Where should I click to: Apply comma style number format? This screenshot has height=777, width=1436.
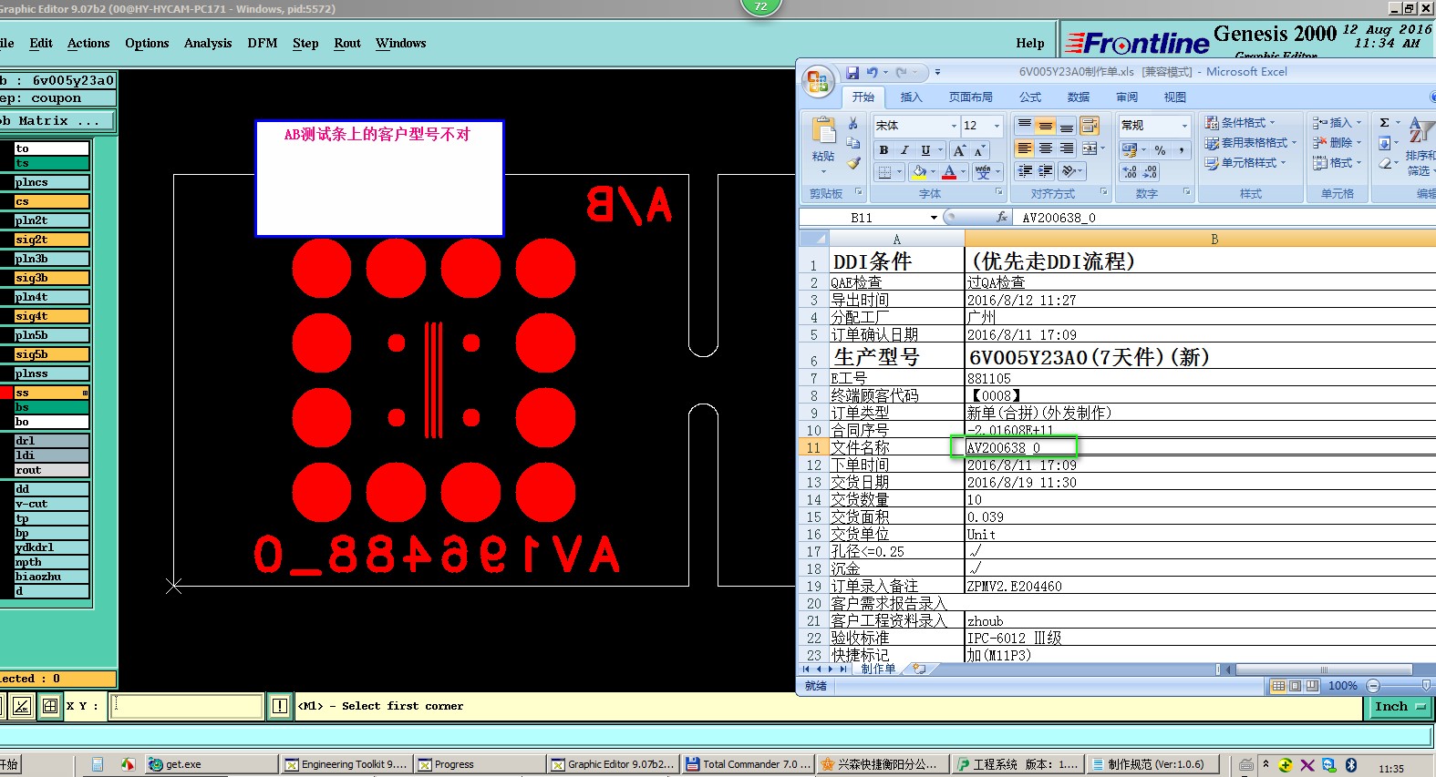click(x=1181, y=149)
